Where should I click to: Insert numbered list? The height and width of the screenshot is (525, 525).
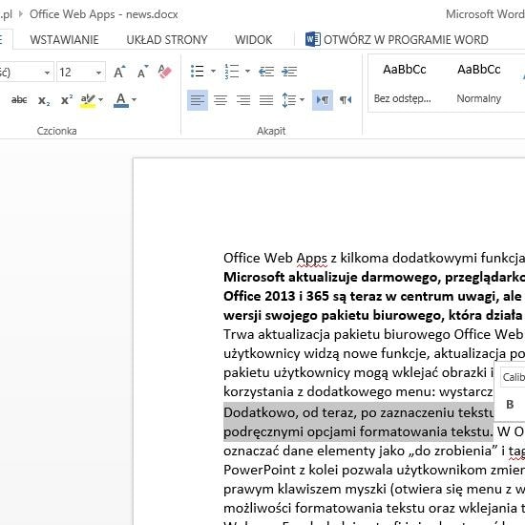pos(232,72)
